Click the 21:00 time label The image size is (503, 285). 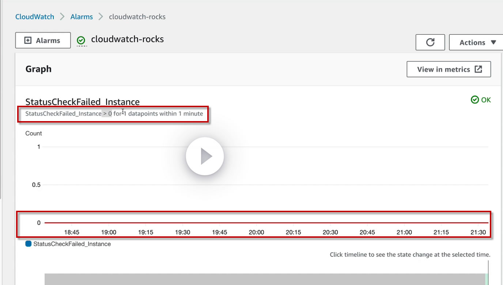tap(404, 232)
